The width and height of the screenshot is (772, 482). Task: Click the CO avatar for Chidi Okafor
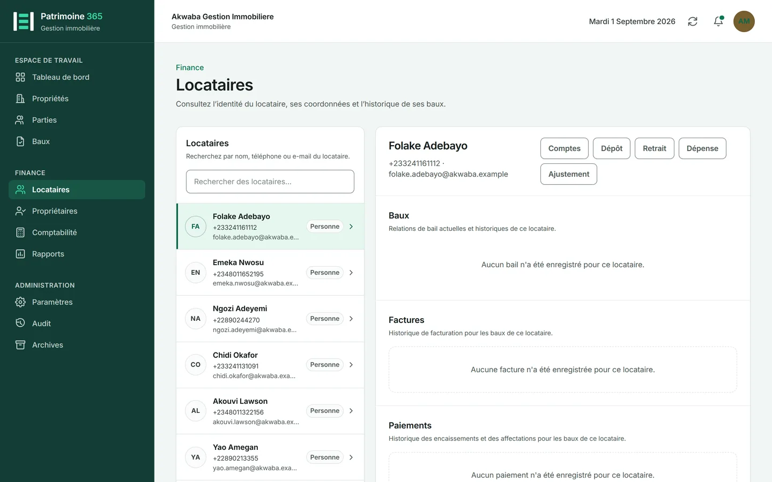[196, 365]
